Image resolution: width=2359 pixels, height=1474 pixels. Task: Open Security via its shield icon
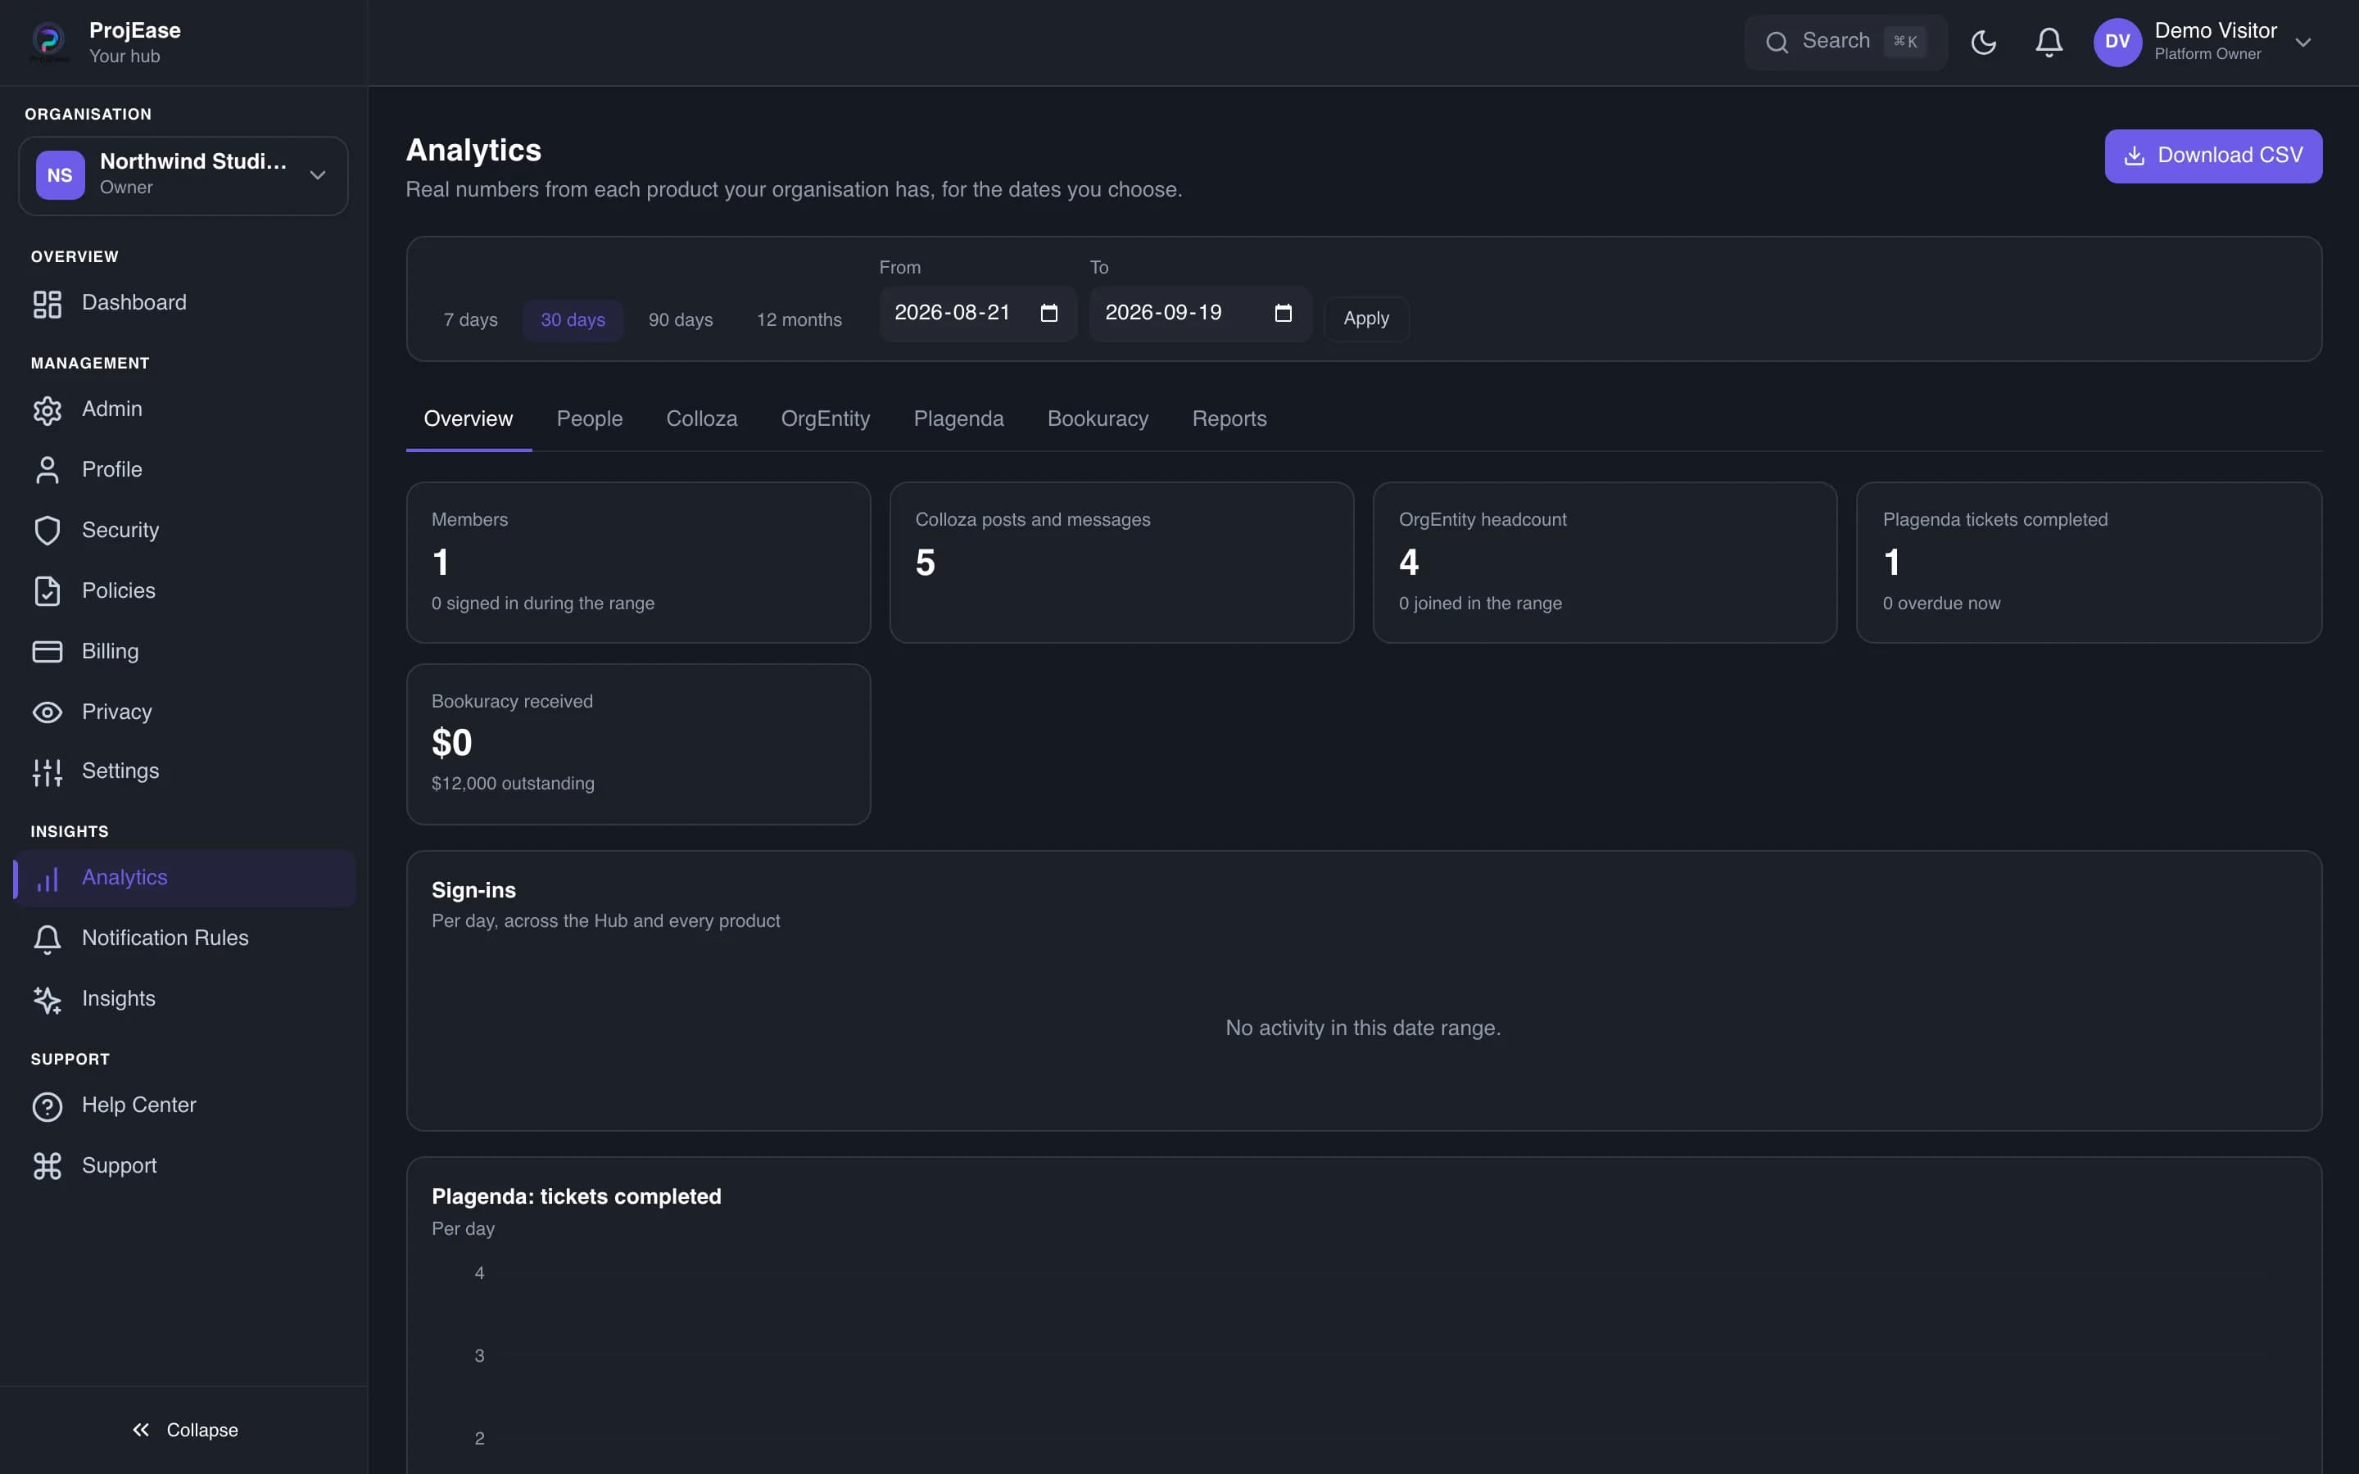click(47, 531)
